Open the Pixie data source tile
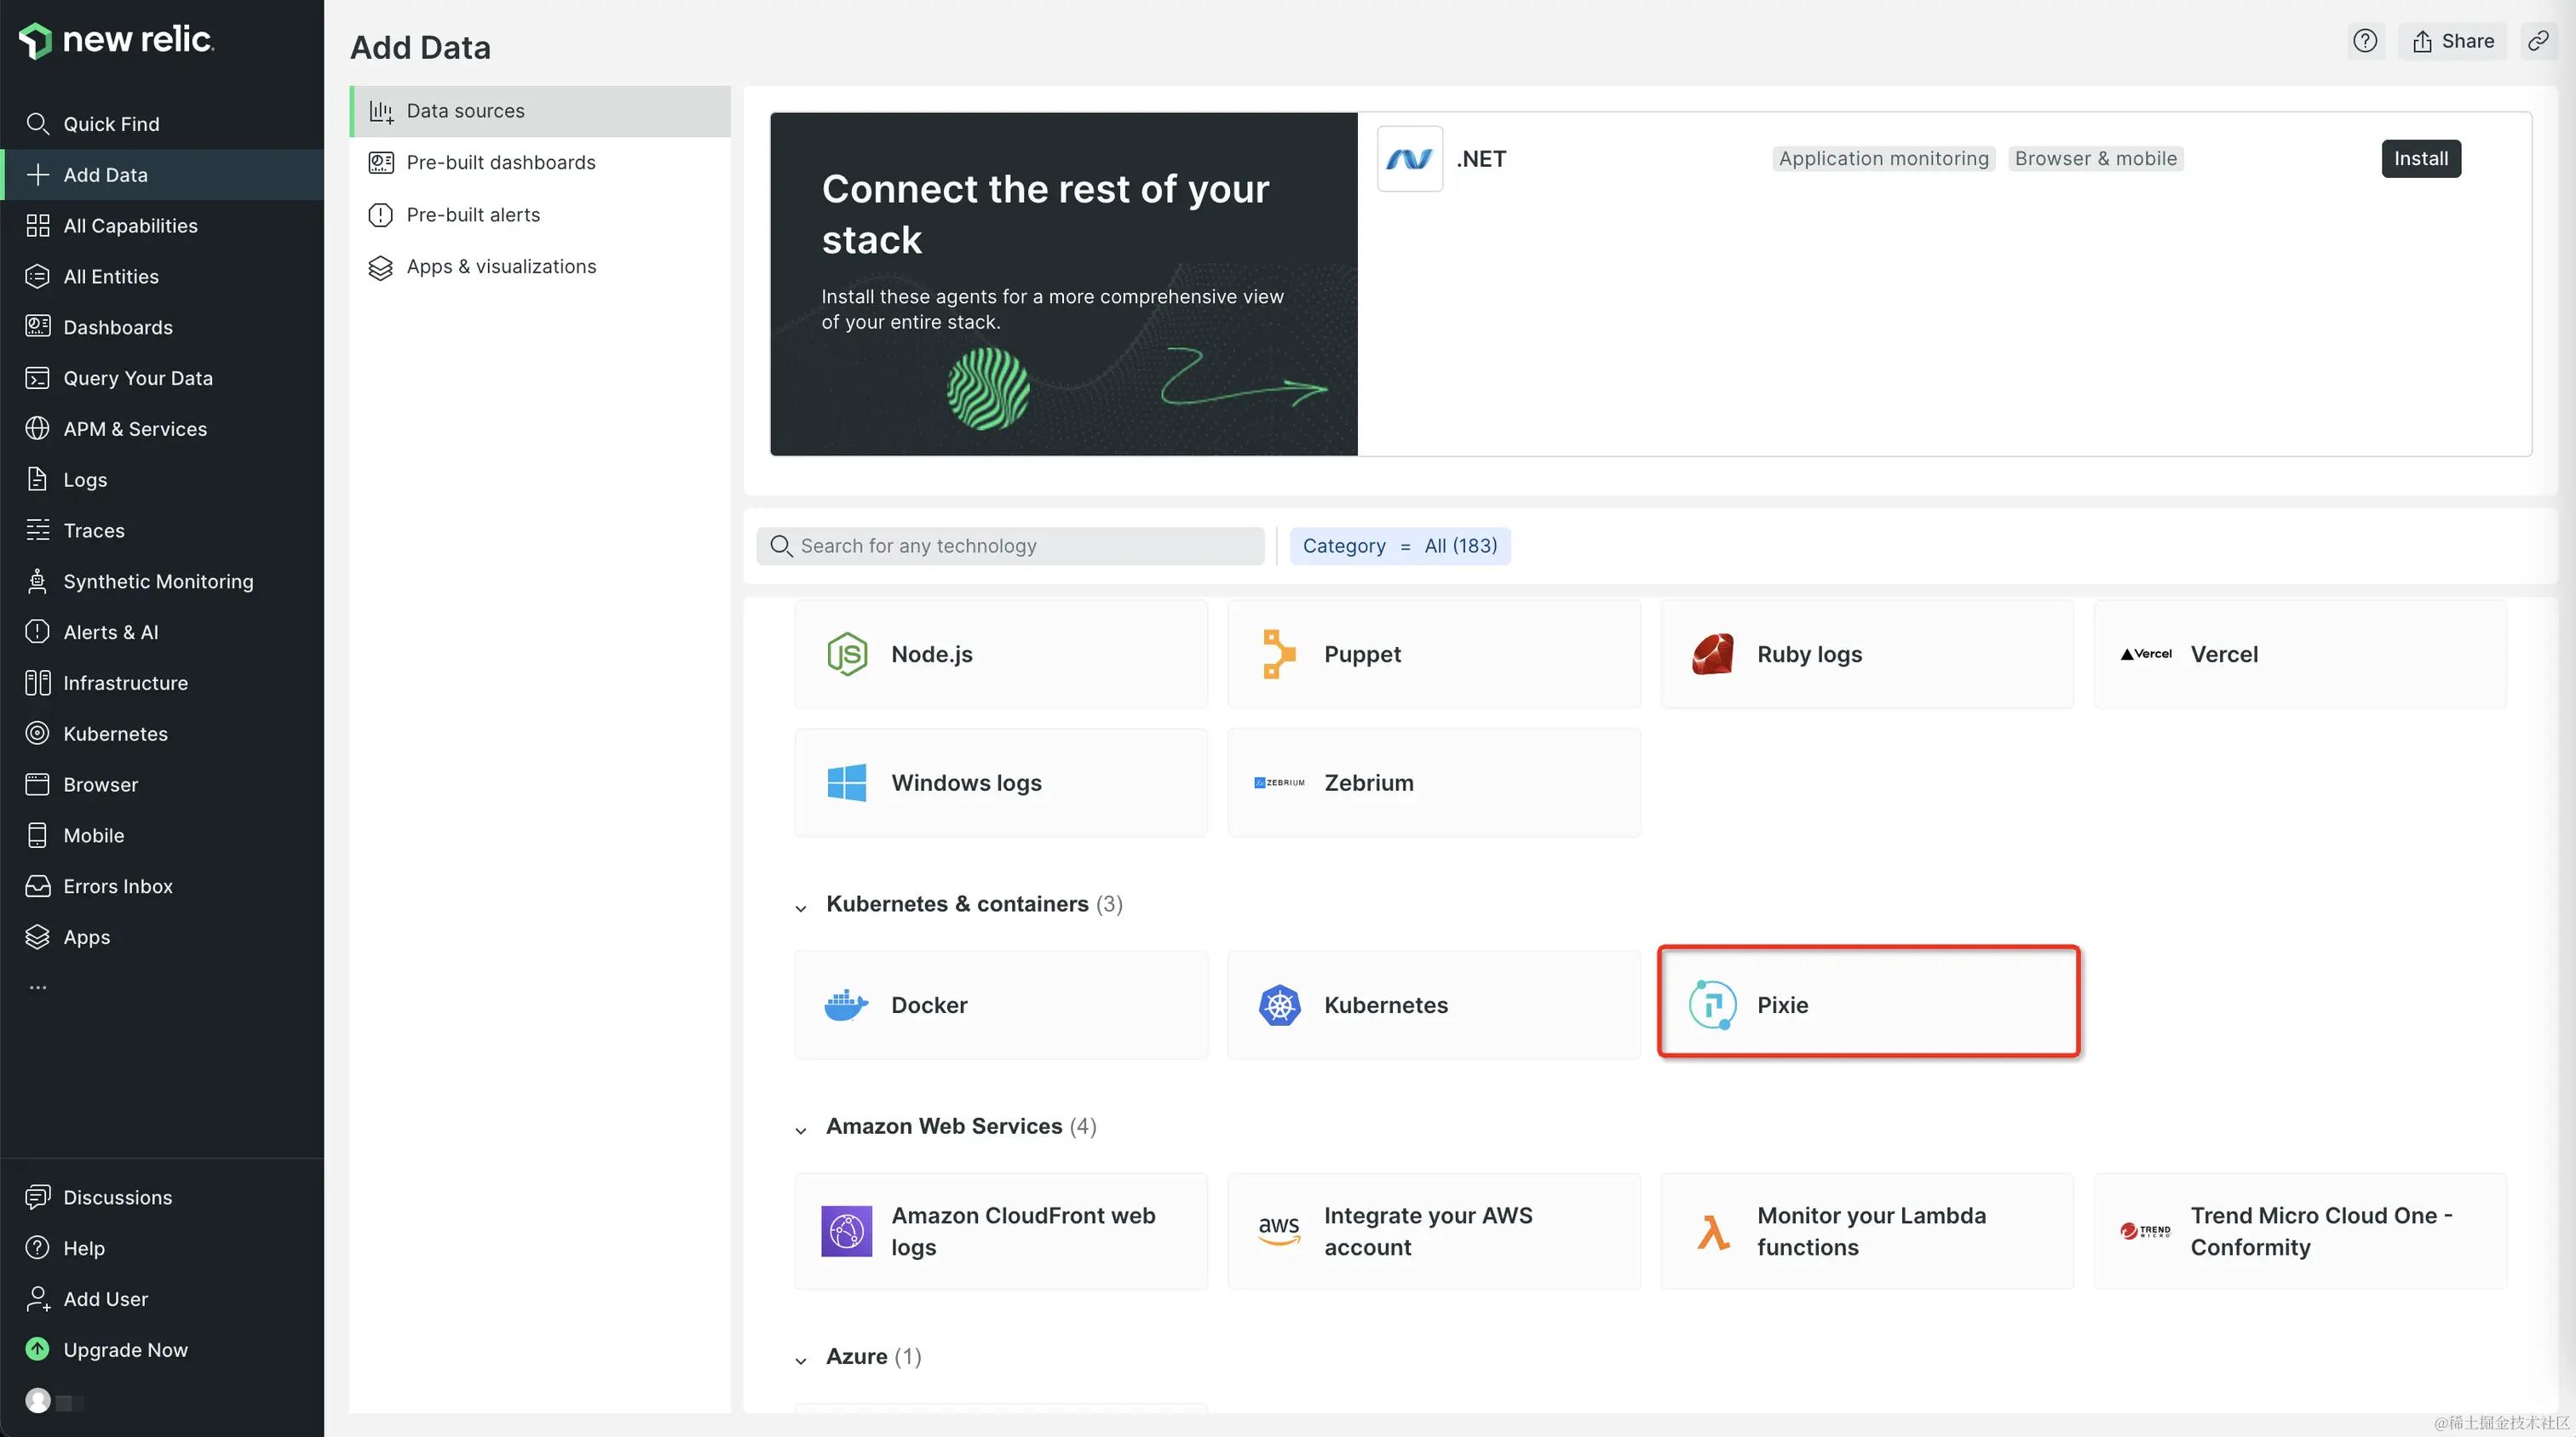The image size is (2576, 1437). (x=1868, y=1004)
